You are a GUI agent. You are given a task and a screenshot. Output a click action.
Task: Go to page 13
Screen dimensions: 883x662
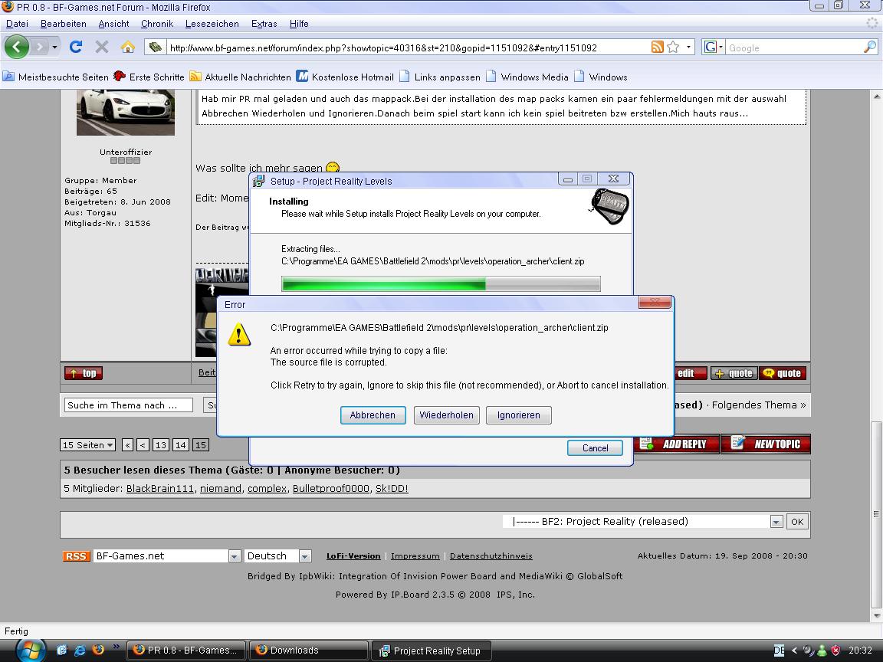point(160,444)
